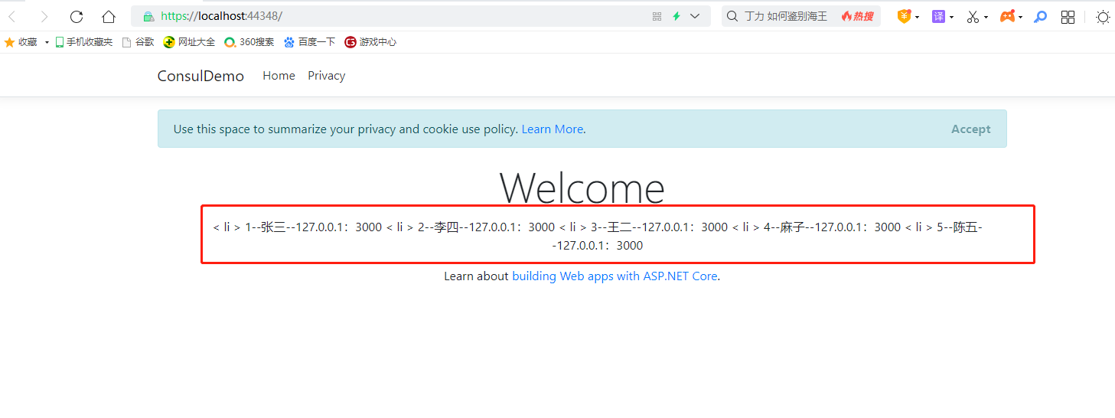Open the 游戏中心 bookmark
Screen dimensions: 1115x418
click(x=370, y=42)
